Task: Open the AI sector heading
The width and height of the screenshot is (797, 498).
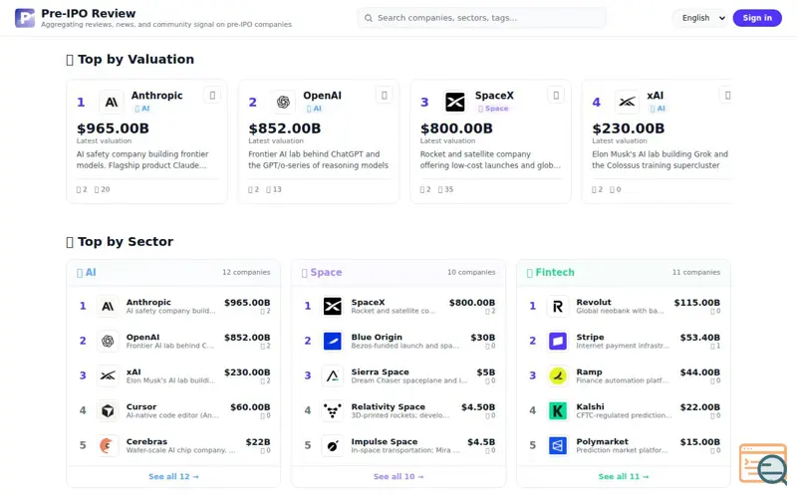Action: (86, 272)
